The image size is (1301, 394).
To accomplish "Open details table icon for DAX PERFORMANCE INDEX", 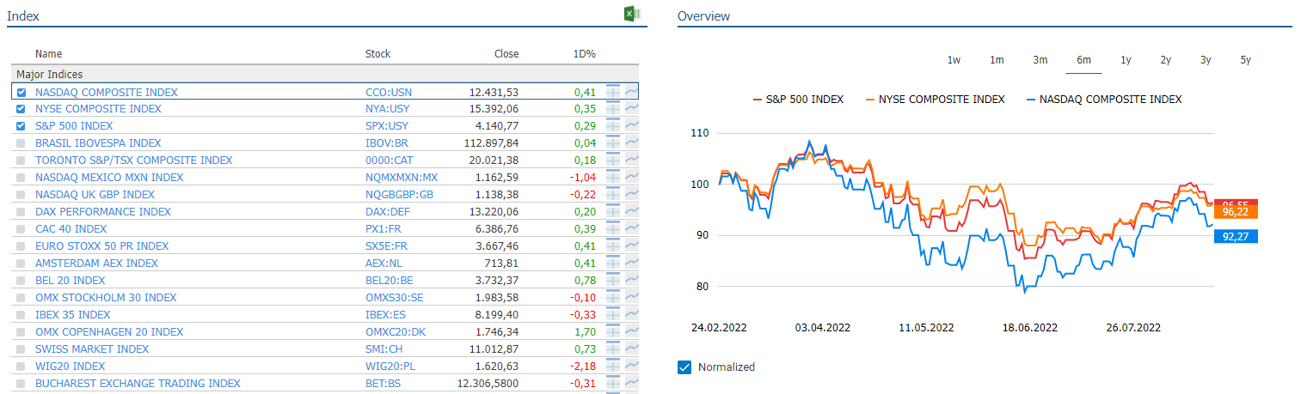I will (x=613, y=211).
